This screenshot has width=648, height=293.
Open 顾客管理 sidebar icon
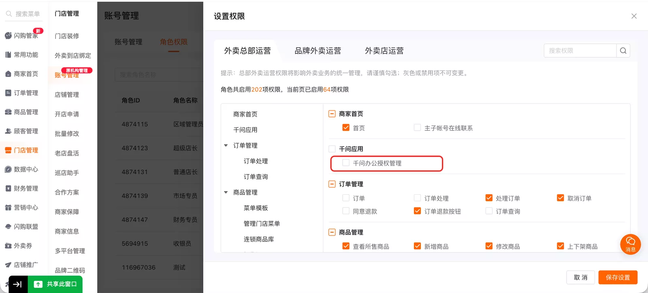coord(8,131)
